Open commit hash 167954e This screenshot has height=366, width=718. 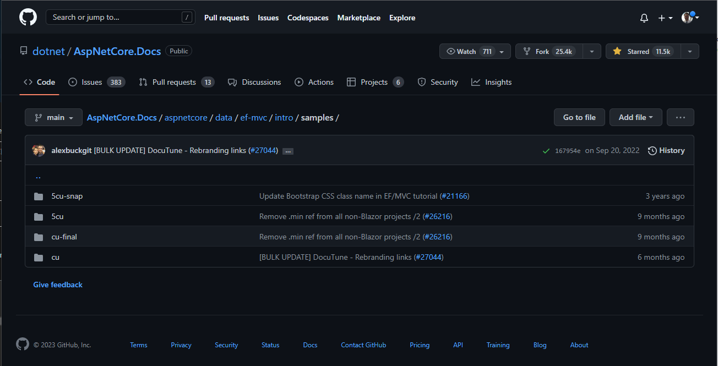568,151
